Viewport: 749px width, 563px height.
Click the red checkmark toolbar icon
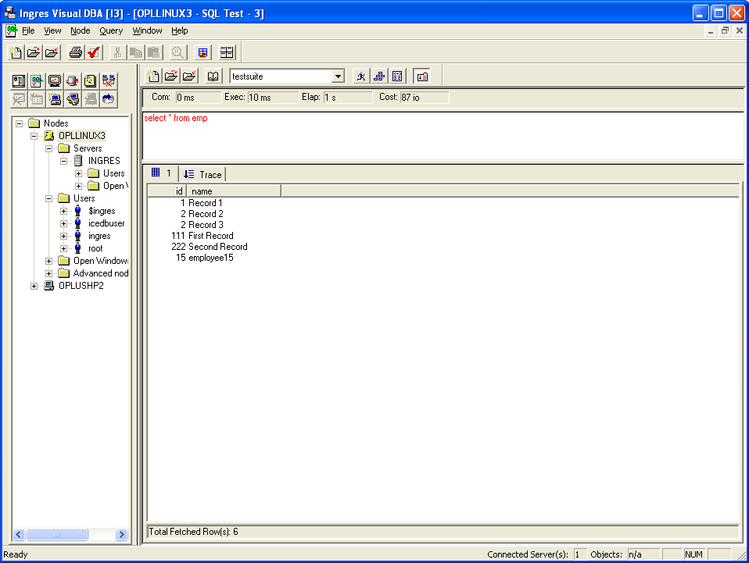[94, 52]
